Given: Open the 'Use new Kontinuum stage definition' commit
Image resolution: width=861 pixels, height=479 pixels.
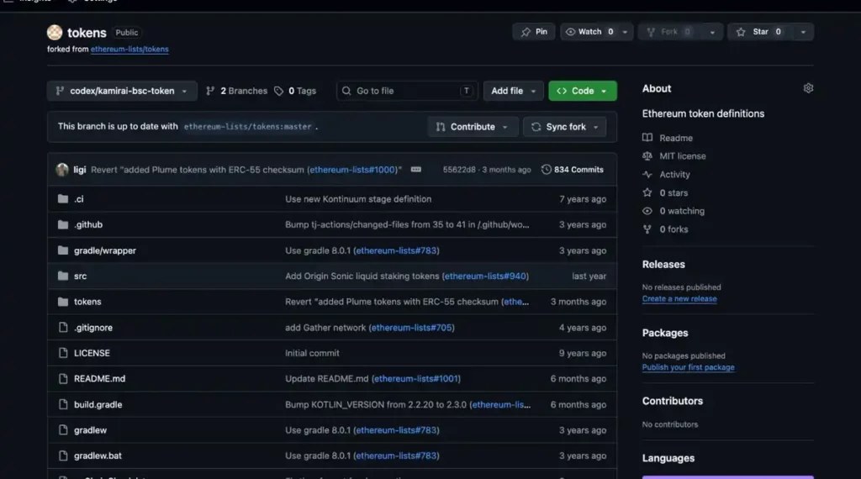Looking at the screenshot, I should 358,199.
